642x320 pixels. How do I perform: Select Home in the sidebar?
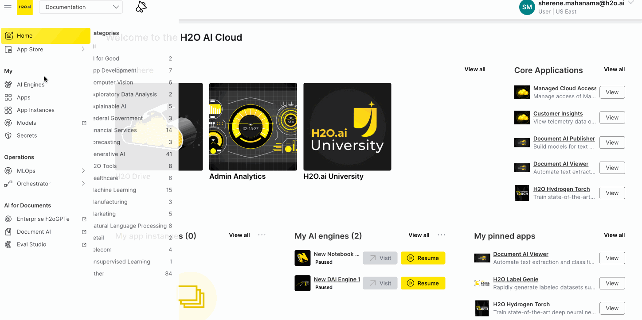coord(46,36)
